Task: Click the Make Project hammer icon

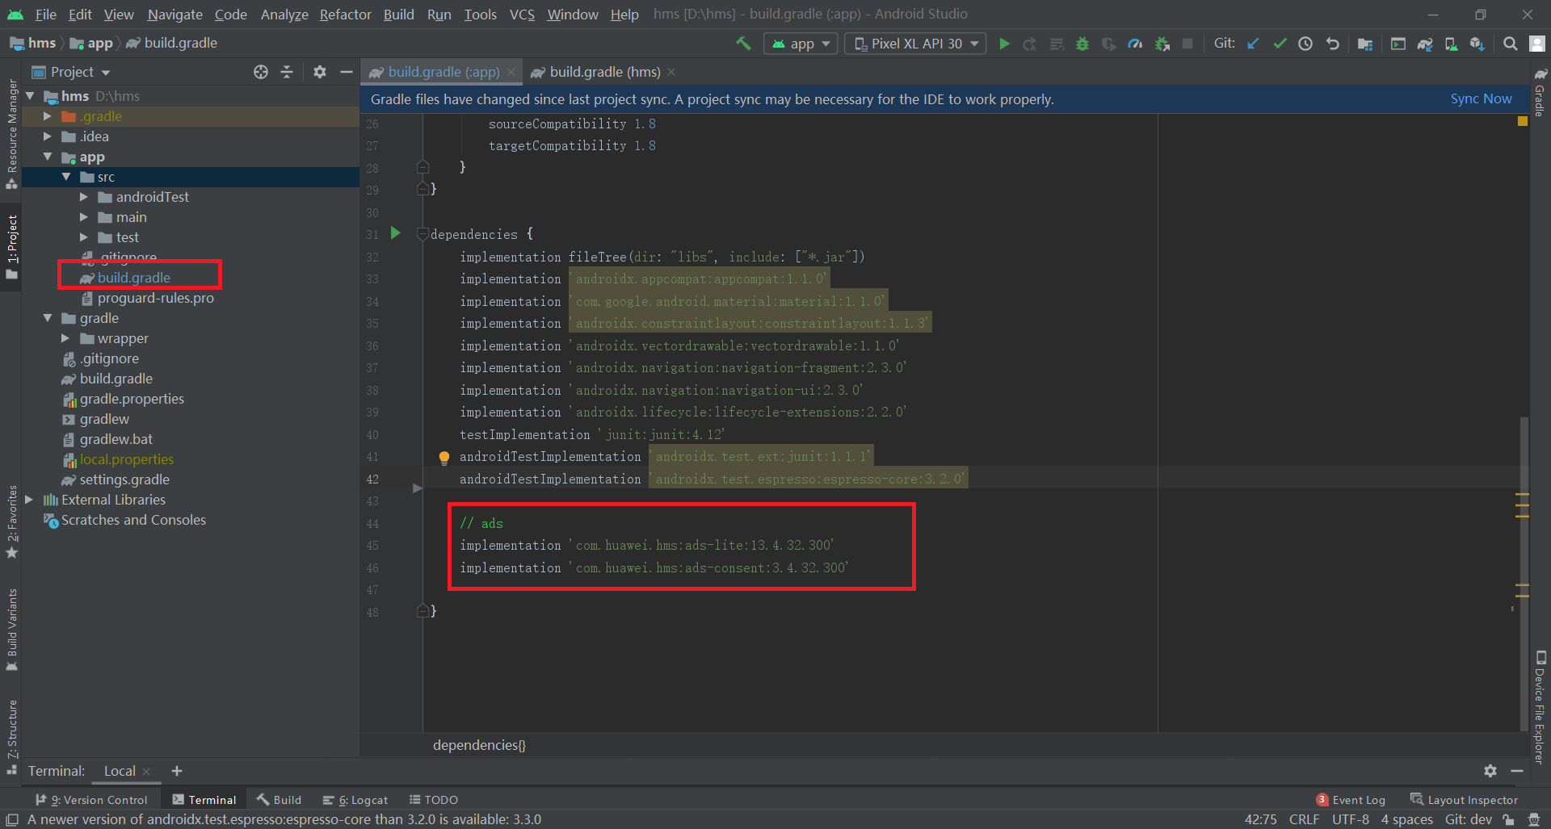Action: click(x=743, y=44)
